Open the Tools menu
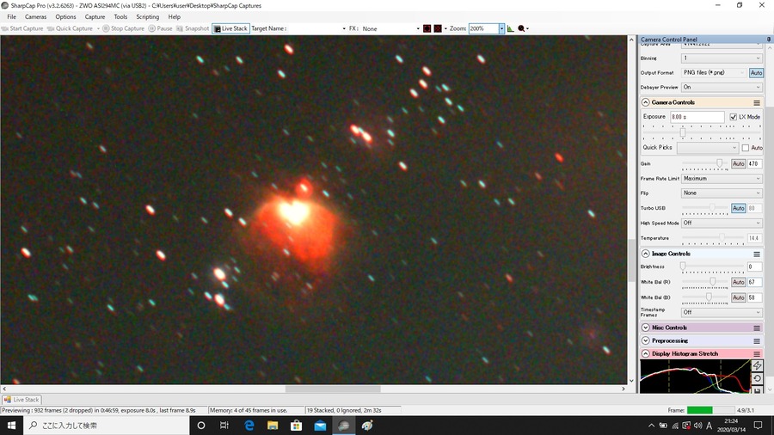Screen dimensions: 774x435 pyautogui.click(x=120, y=17)
